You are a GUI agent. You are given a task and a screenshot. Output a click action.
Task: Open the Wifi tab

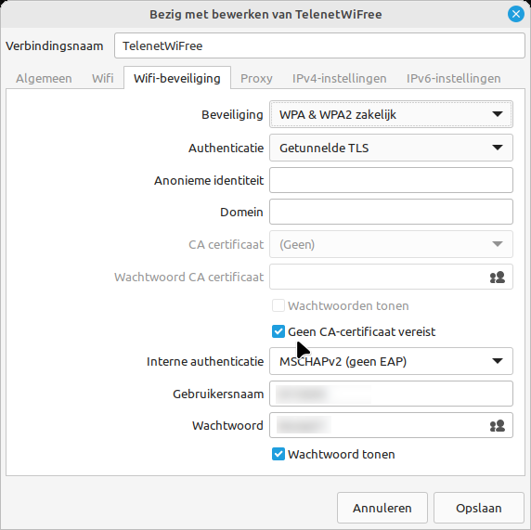[102, 79]
